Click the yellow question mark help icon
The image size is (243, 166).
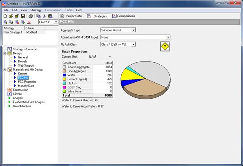[x=165, y=46]
